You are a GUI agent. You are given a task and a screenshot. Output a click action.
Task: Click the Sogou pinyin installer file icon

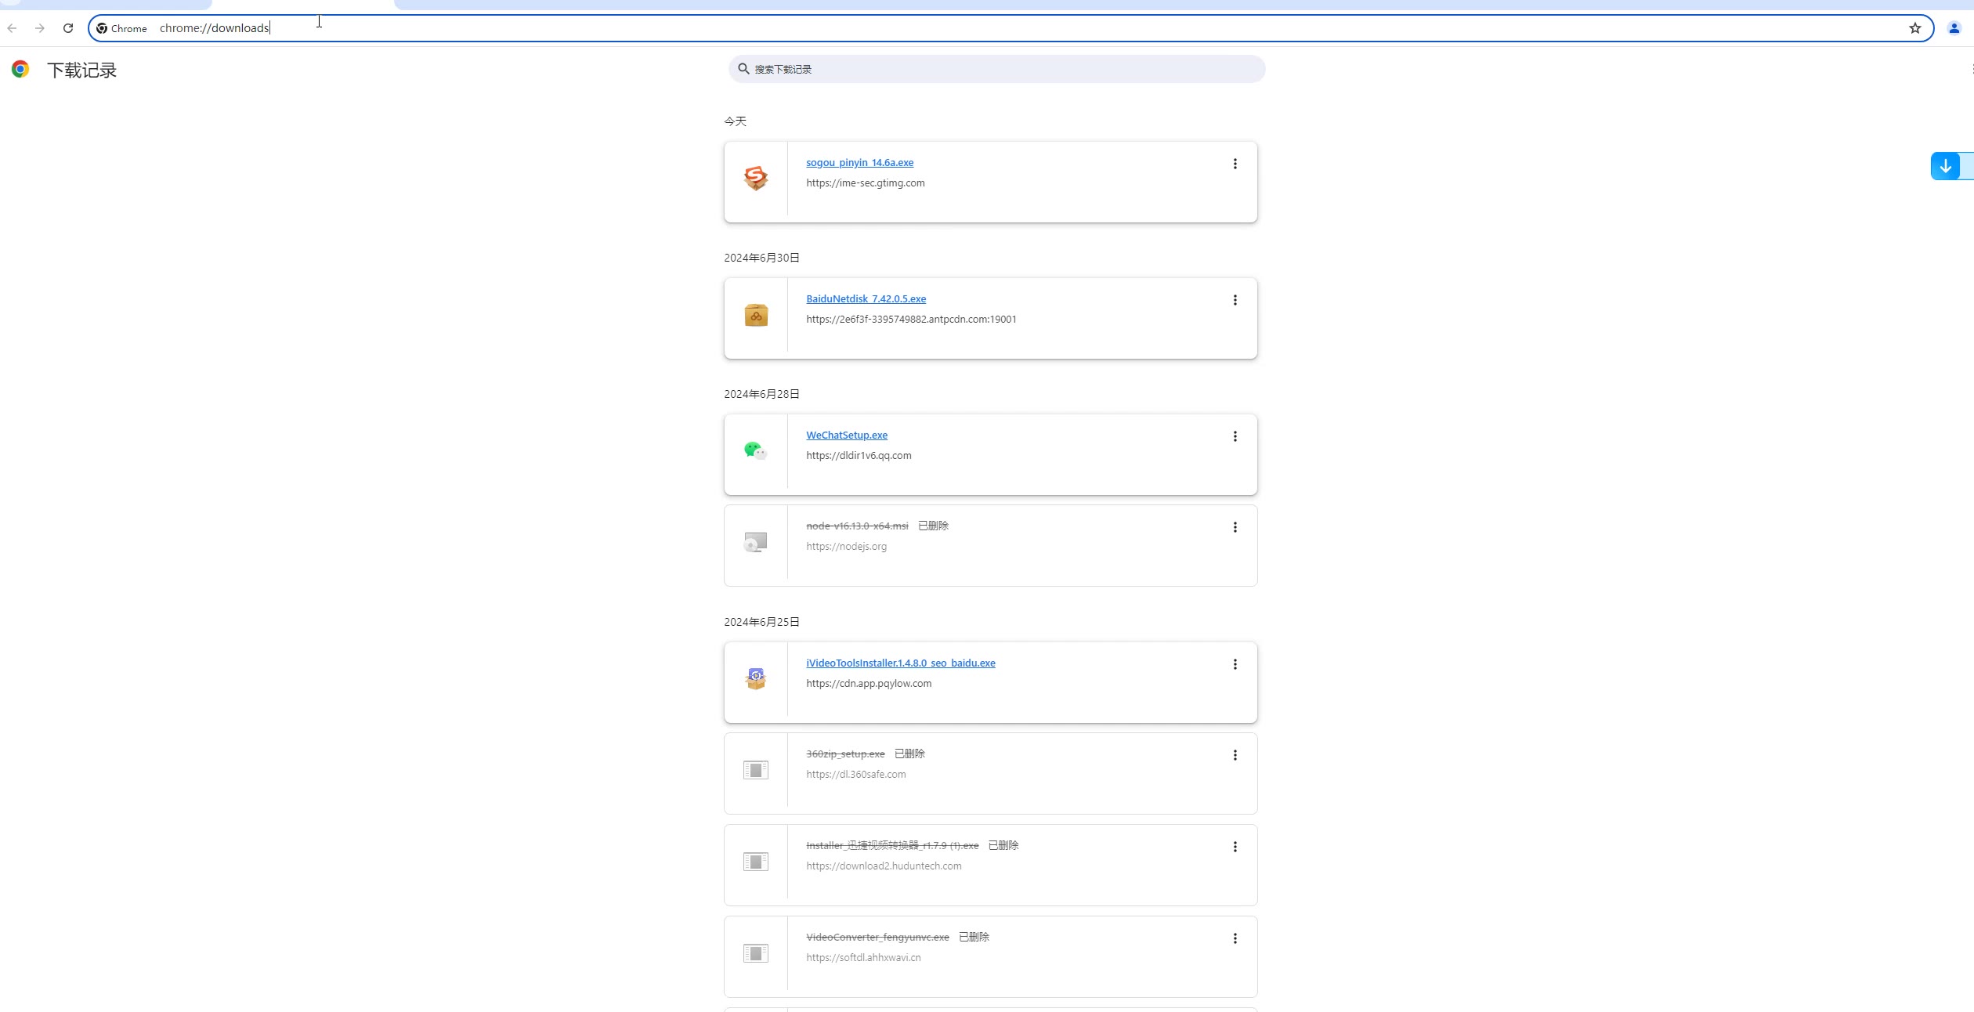[755, 179]
